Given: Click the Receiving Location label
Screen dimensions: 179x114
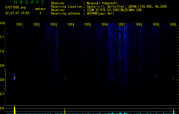Looking at the screenshot, I should coord(66,7).
